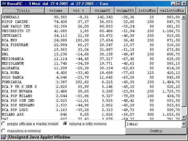
Task: Select the INTESABCI row
Action: click(91, 36)
